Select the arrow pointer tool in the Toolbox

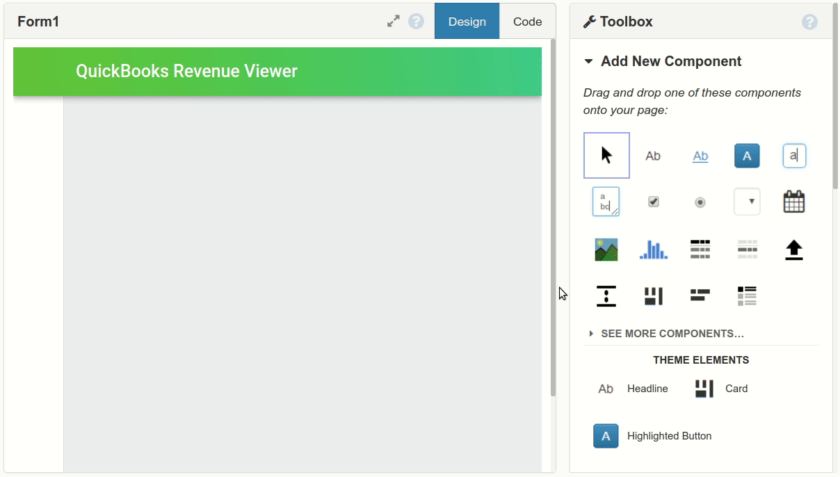point(606,155)
